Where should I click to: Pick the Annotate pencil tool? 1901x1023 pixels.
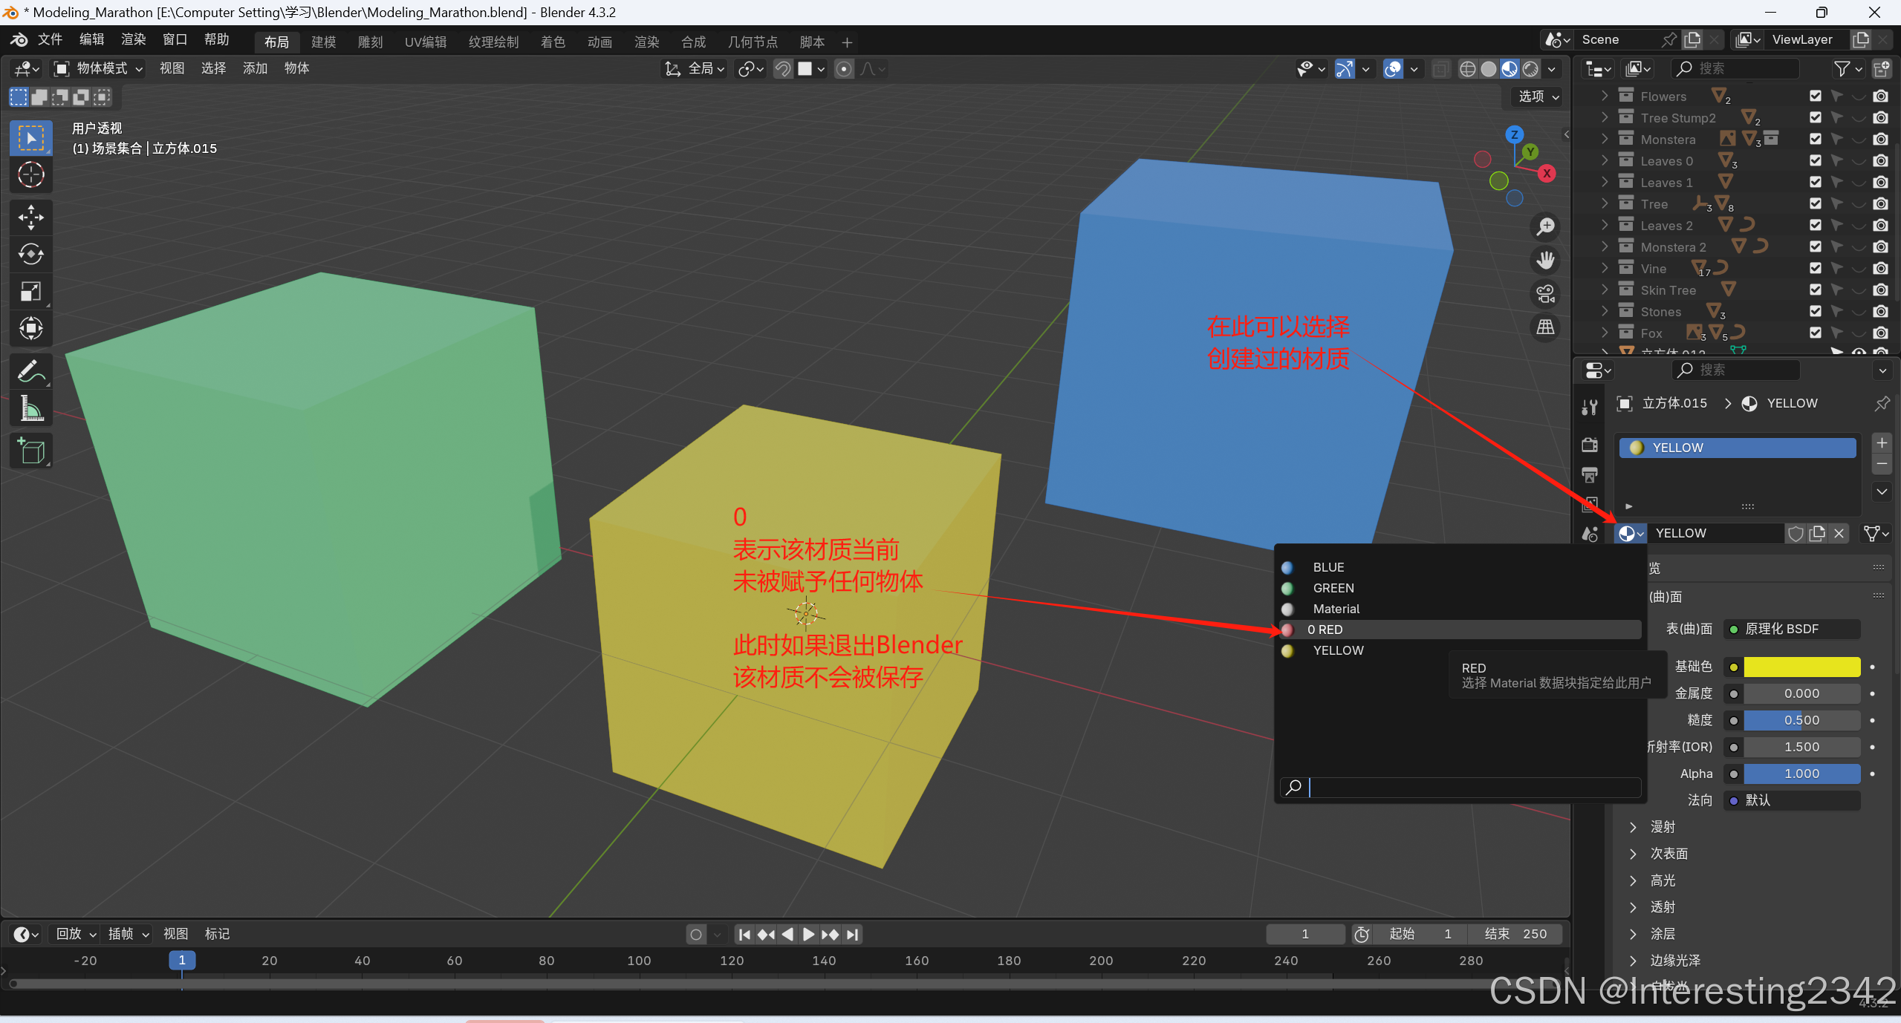30,370
